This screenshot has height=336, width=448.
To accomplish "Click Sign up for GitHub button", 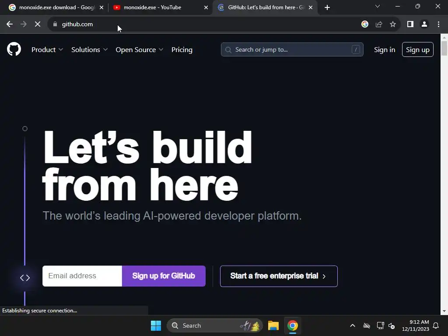I will click(x=164, y=276).
